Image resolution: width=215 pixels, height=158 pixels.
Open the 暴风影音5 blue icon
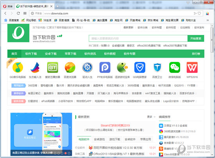coord(161,137)
